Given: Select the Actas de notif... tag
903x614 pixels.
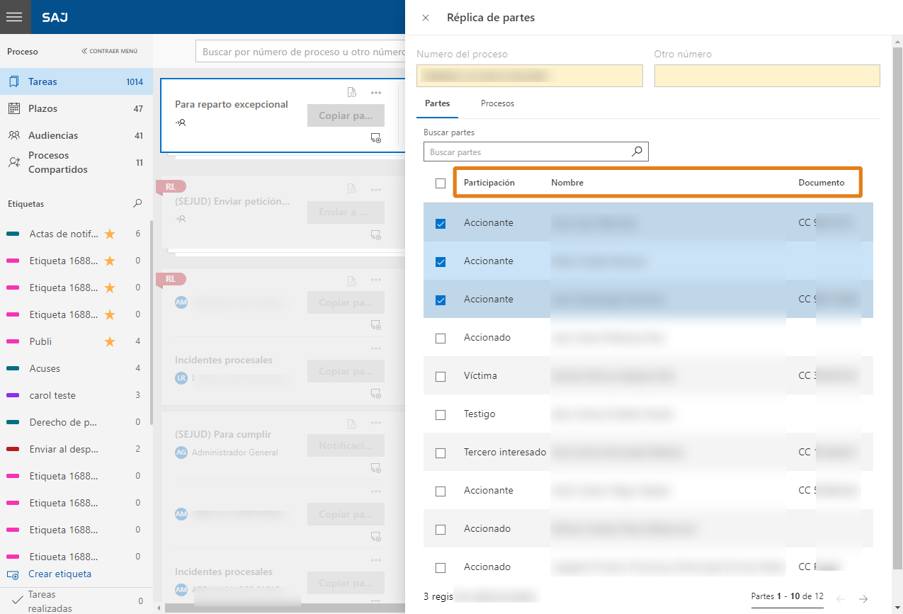Looking at the screenshot, I should [64, 234].
